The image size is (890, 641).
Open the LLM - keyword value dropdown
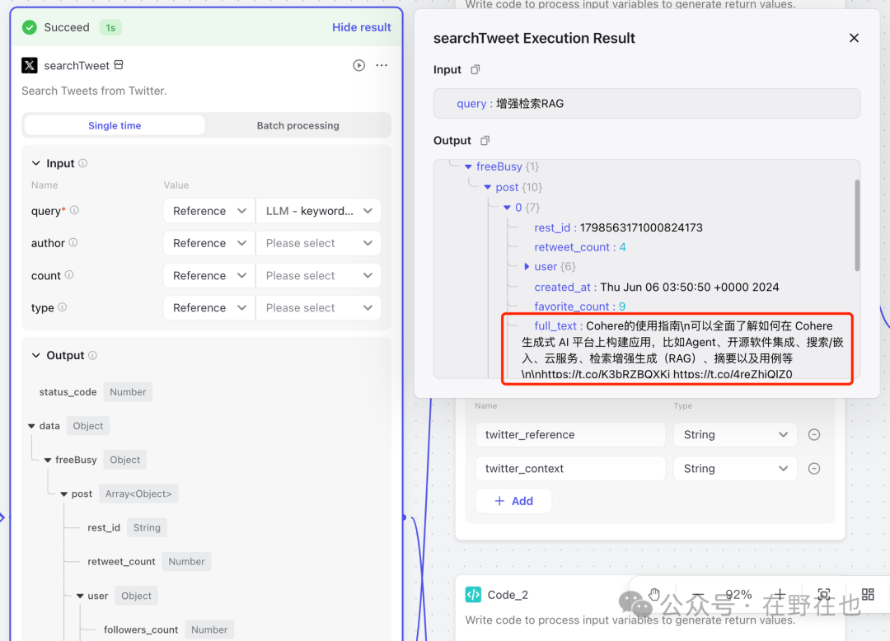pos(318,211)
